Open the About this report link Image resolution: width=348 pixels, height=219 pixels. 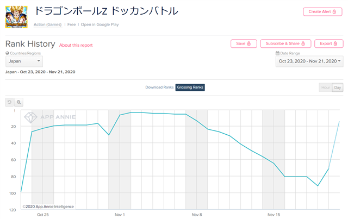click(x=76, y=45)
